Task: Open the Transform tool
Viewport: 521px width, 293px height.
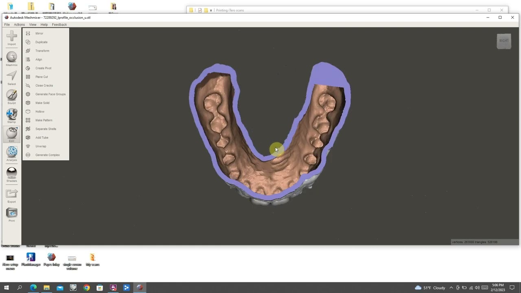Action: point(42,51)
